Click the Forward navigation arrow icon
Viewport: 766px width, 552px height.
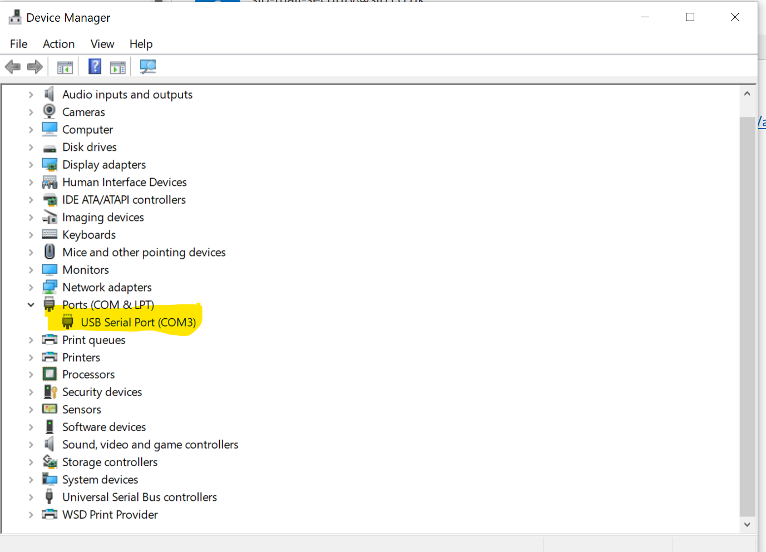click(x=34, y=66)
